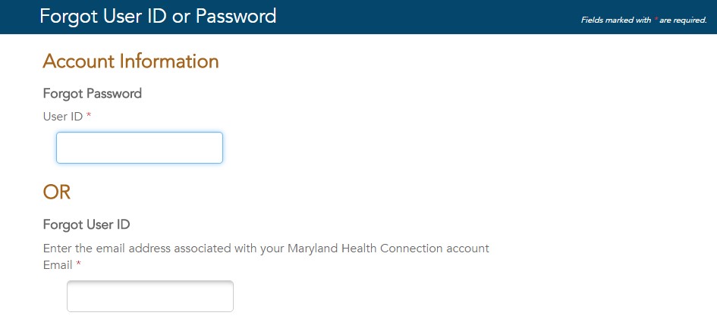Image resolution: width=717 pixels, height=322 pixels.
Task: Focus the Email text input box
Action: click(x=150, y=296)
